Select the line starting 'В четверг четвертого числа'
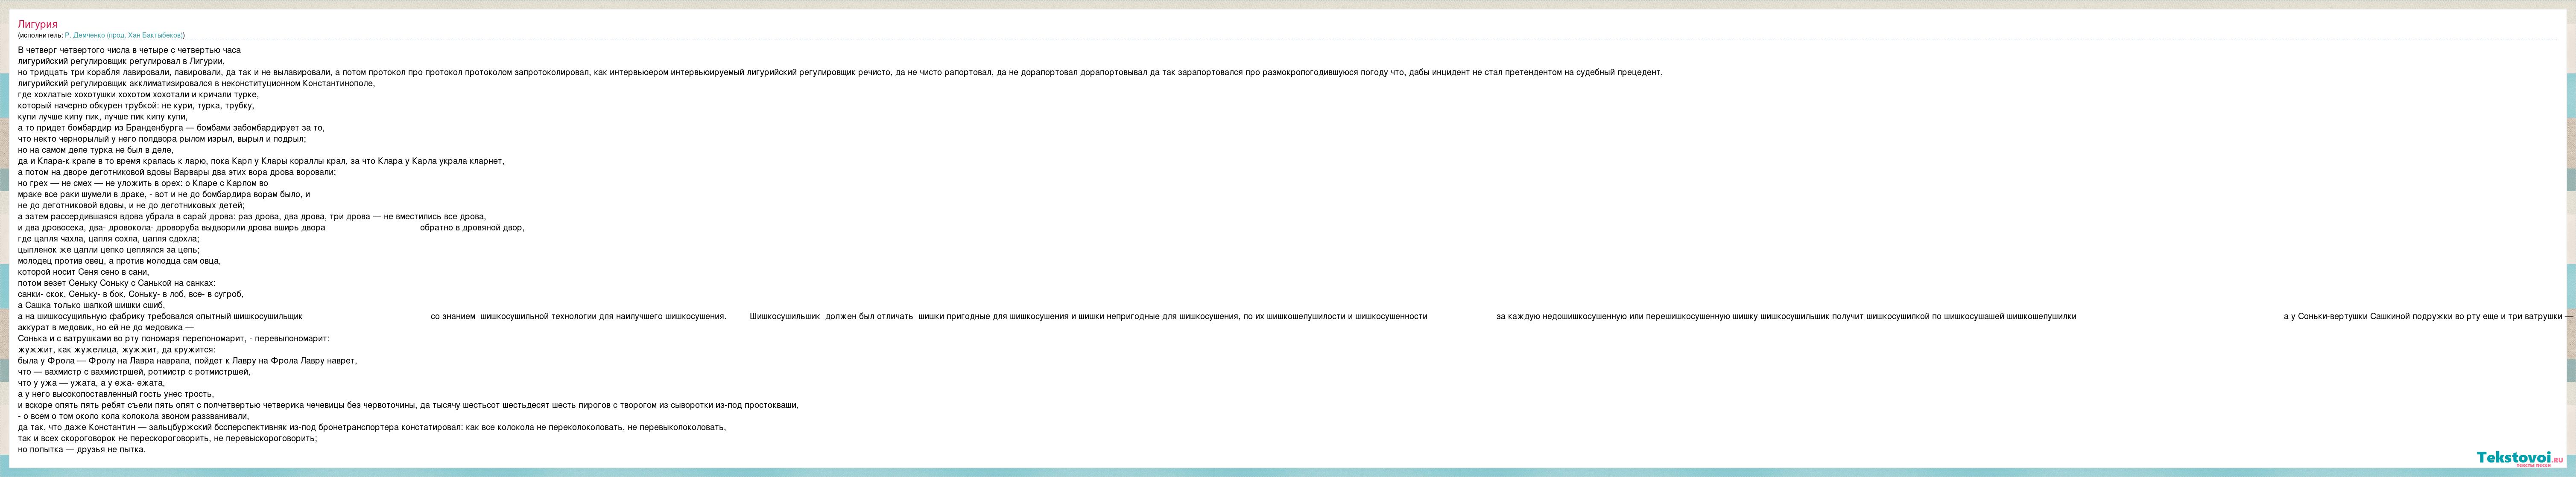The height and width of the screenshot is (477, 2576). pos(129,50)
